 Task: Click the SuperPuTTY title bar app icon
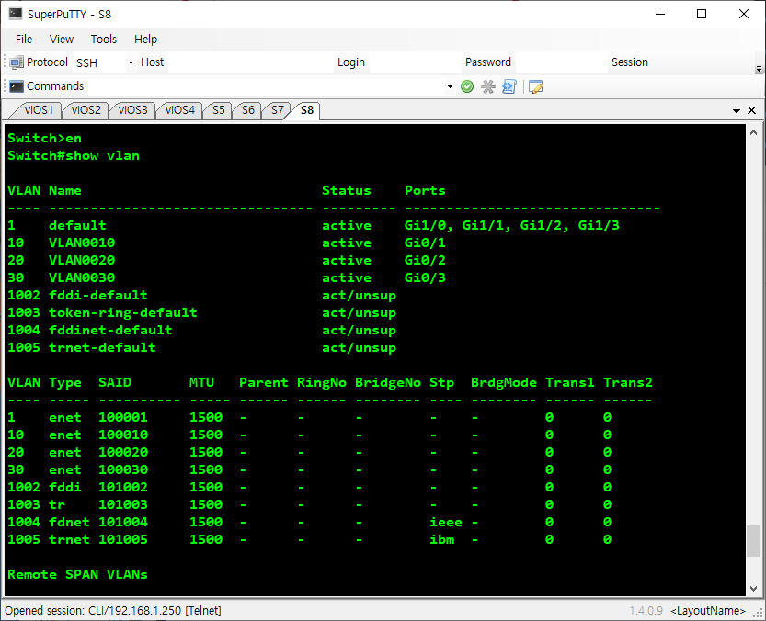tap(16, 14)
